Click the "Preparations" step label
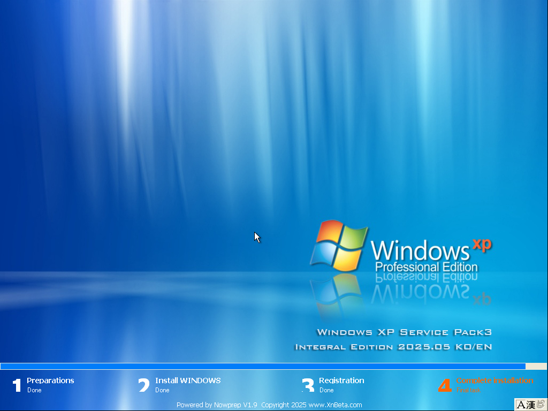The image size is (548, 411). pos(50,380)
